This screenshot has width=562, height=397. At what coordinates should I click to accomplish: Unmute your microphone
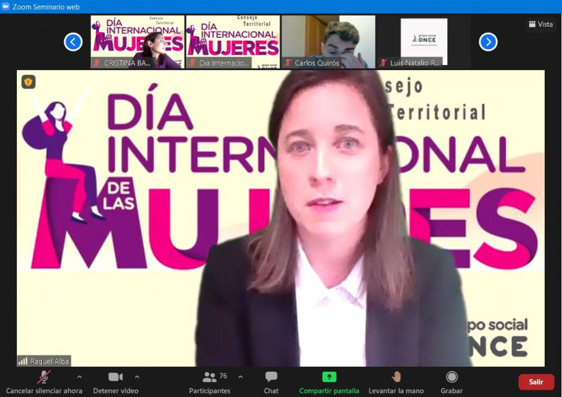pyautogui.click(x=43, y=377)
